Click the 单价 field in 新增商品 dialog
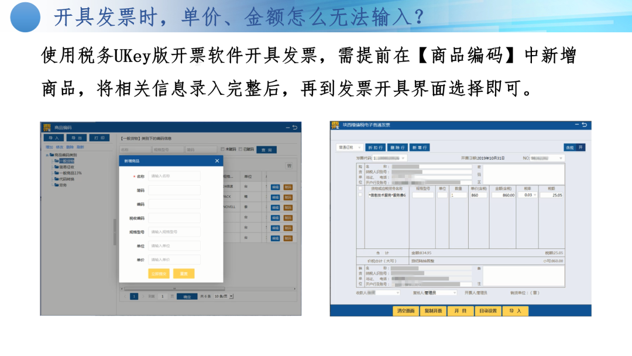 point(174,259)
